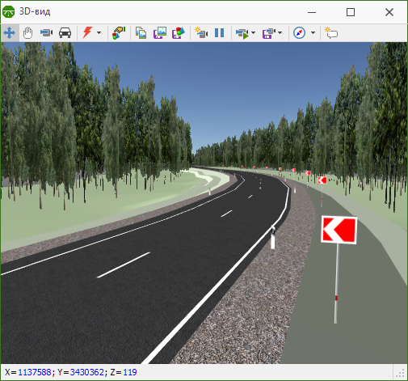Activate the hand pan tool
The width and height of the screenshot is (408, 381).
point(27,33)
